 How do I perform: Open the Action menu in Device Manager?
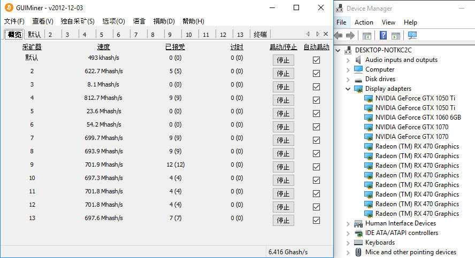(x=364, y=22)
